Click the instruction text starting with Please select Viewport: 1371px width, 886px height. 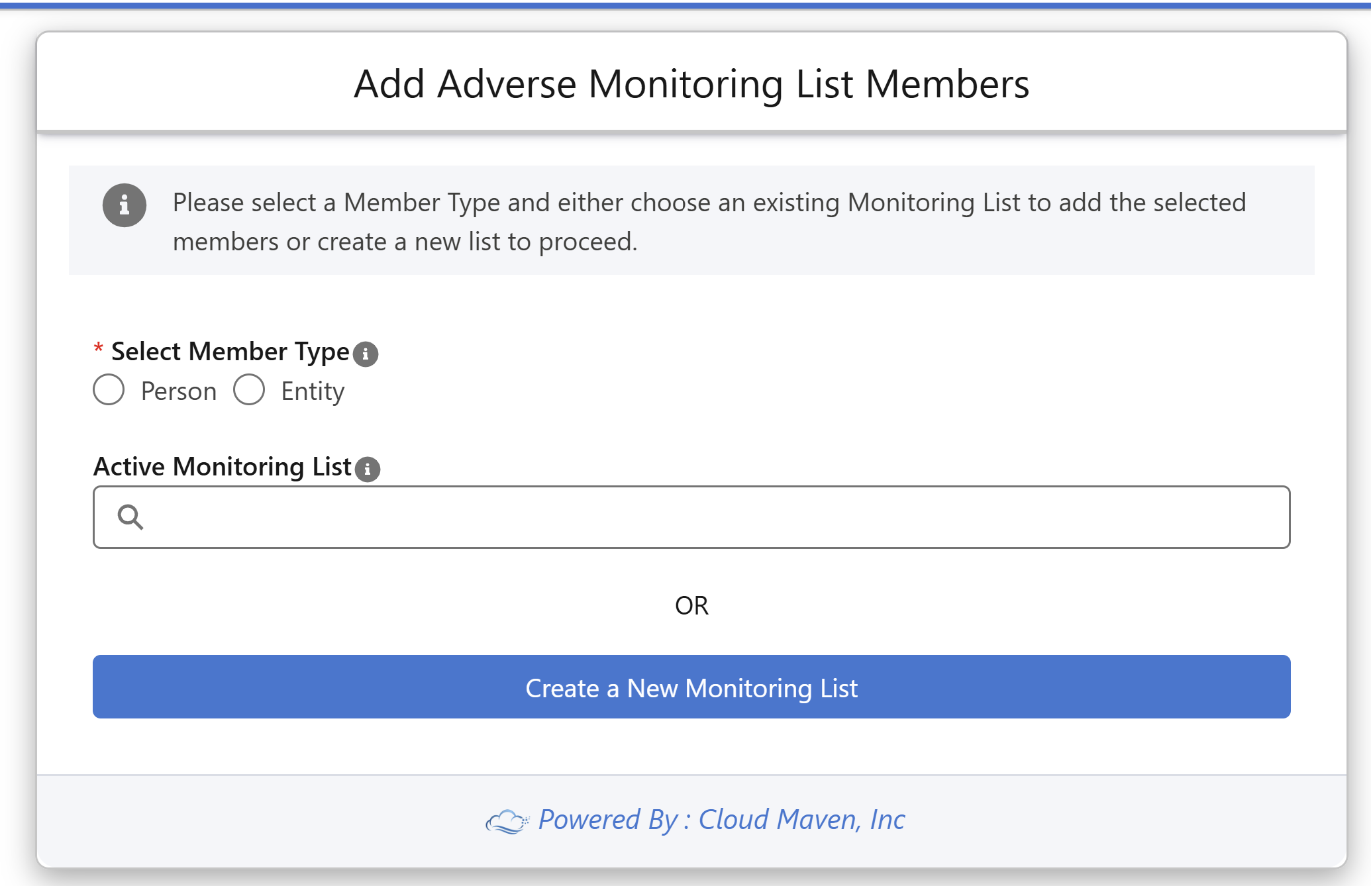[709, 222]
